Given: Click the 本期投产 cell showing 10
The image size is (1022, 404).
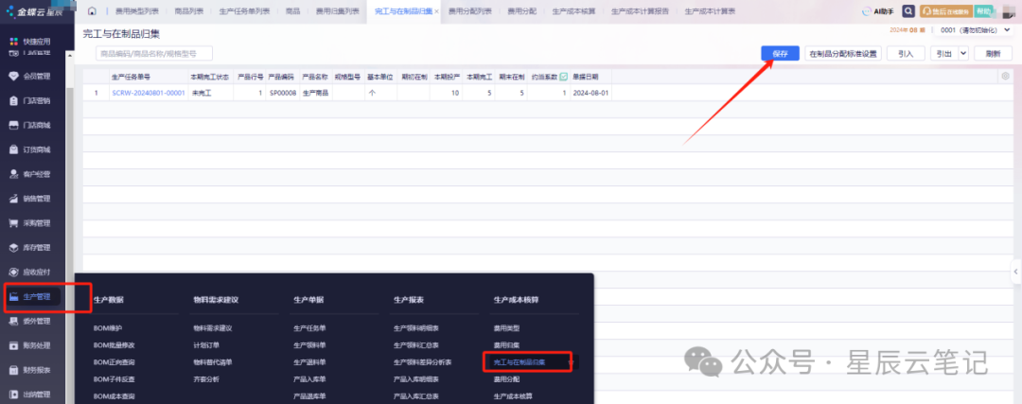Looking at the screenshot, I should pos(446,93).
